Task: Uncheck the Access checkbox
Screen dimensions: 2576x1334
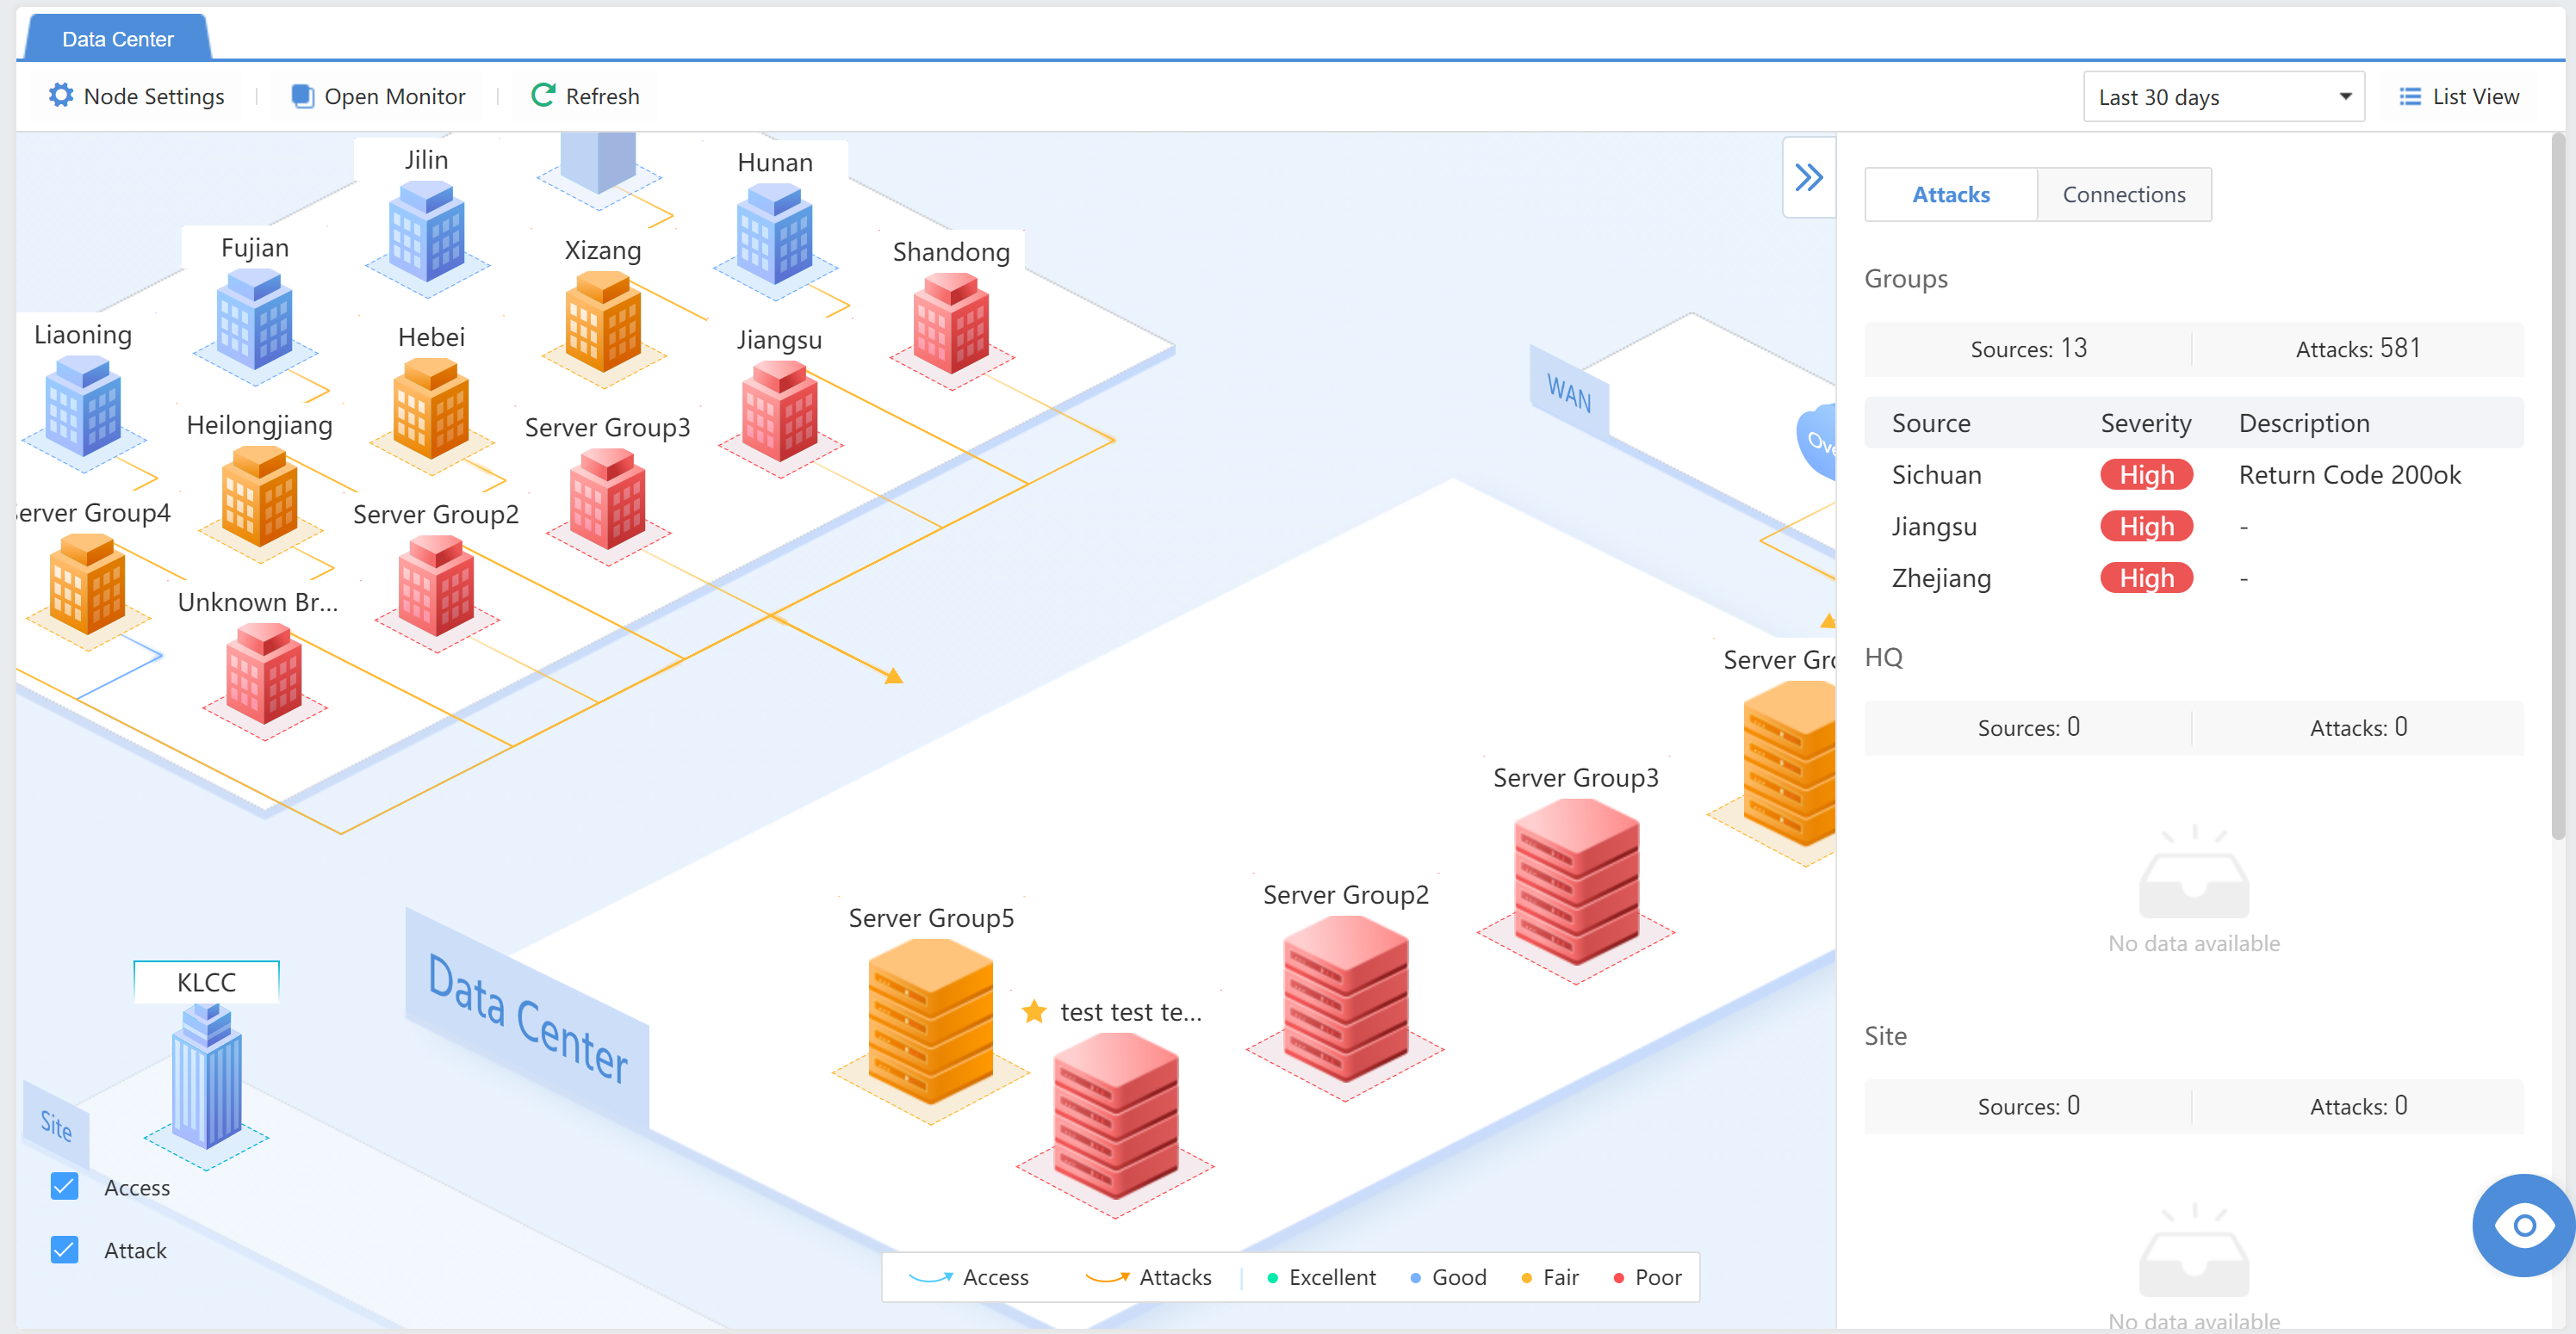Action: [64, 1187]
